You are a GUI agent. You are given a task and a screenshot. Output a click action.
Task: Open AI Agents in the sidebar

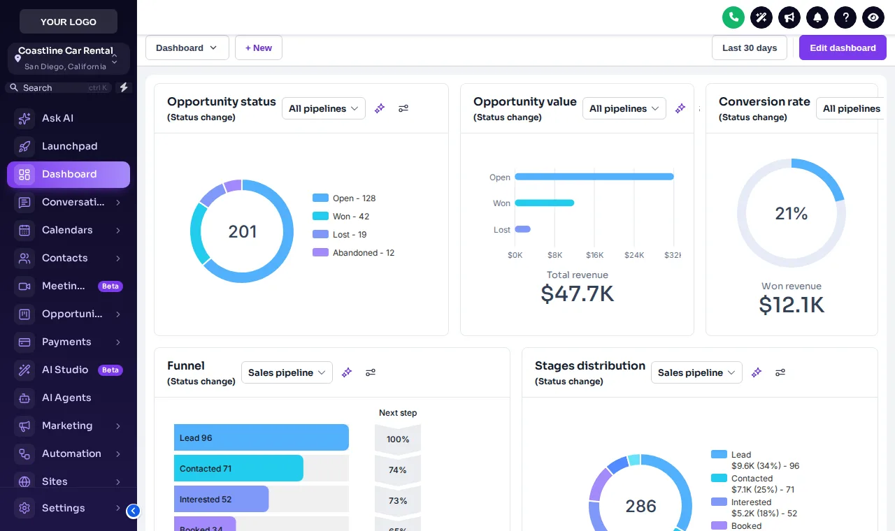pyautogui.click(x=69, y=398)
